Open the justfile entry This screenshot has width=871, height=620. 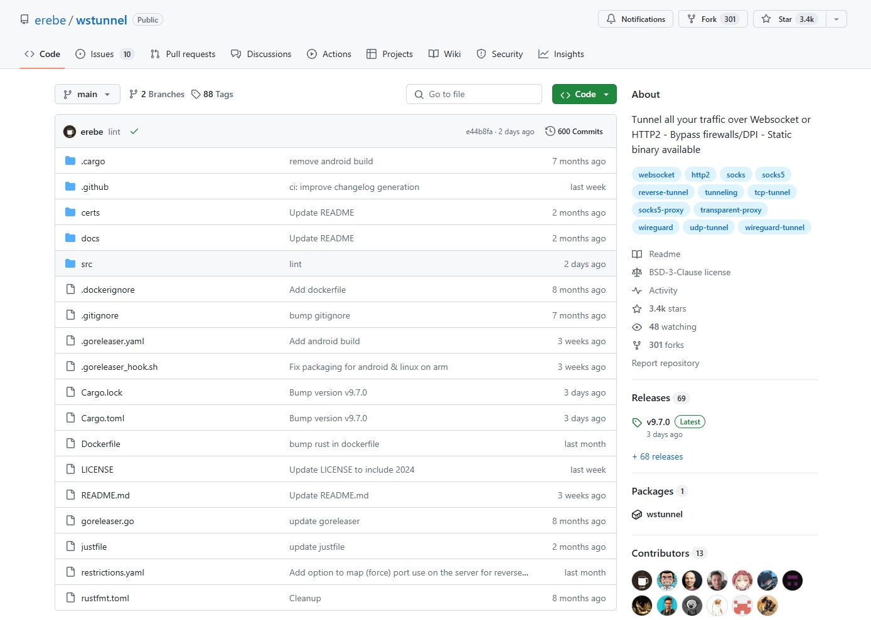(94, 547)
